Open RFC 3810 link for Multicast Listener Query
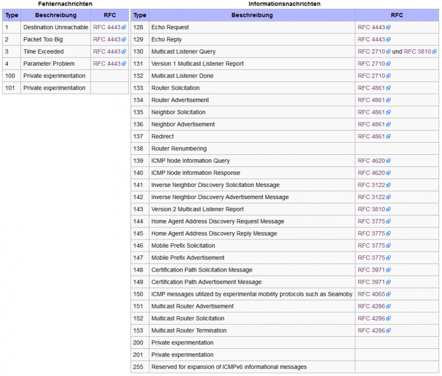 point(420,51)
